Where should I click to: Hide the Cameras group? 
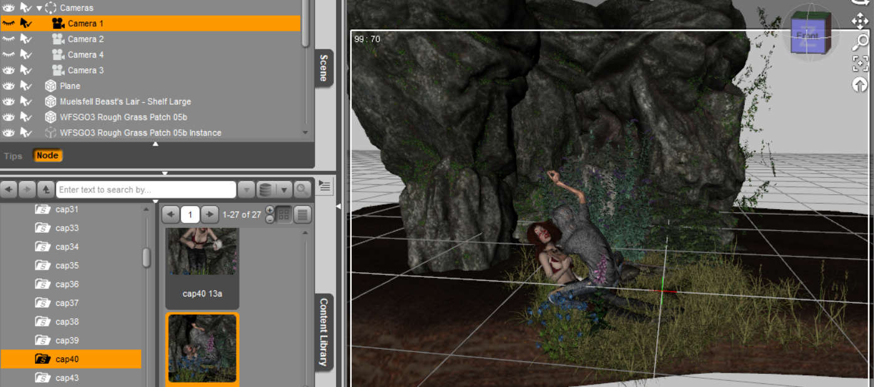[x=8, y=8]
